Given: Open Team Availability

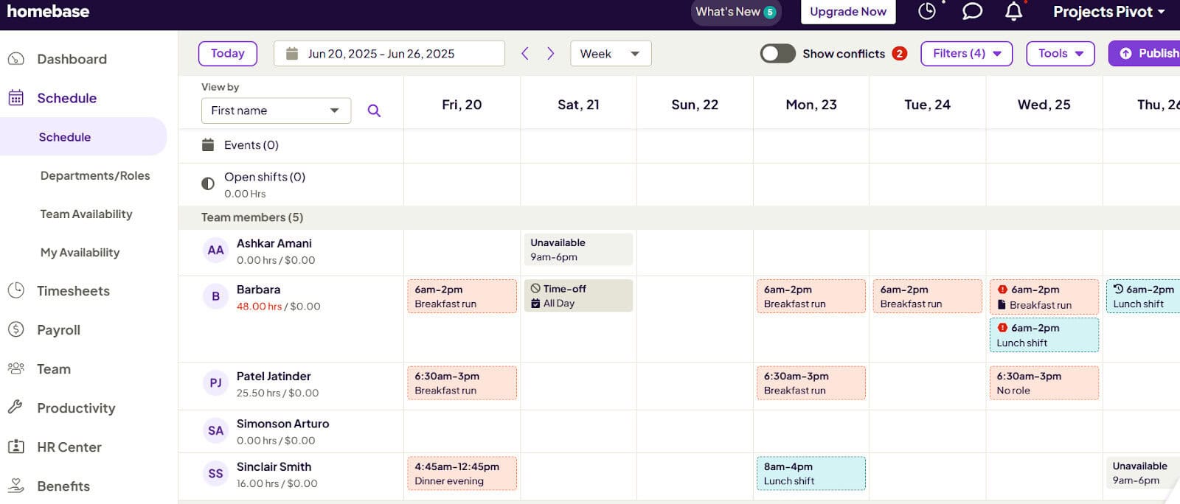Looking at the screenshot, I should pyautogui.click(x=86, y=214).
